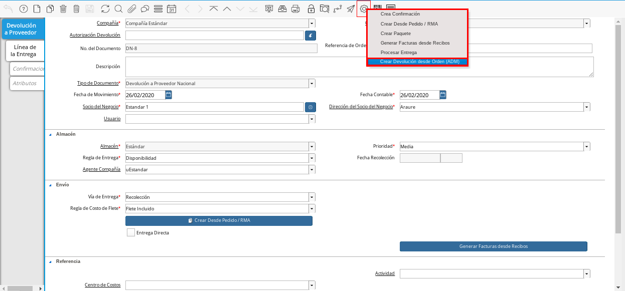This screenshot has height=291, width=625.
Task: Open the magnifier search icon
Action: point(118,9)
